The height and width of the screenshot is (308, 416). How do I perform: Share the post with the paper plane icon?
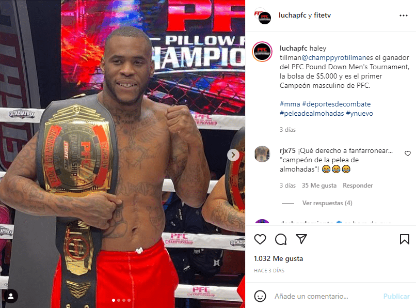click(x=301, y=239)
